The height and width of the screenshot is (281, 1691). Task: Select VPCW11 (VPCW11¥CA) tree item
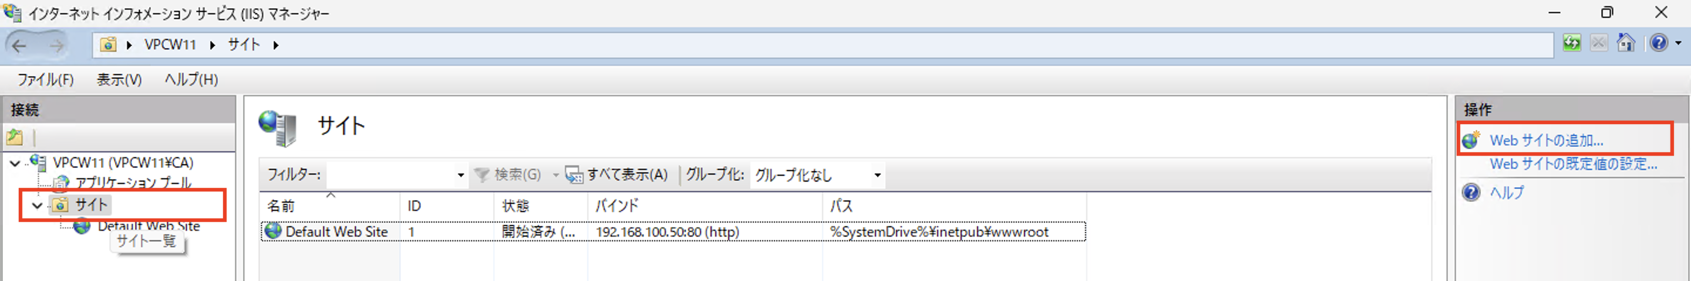(x=123, y=162)
